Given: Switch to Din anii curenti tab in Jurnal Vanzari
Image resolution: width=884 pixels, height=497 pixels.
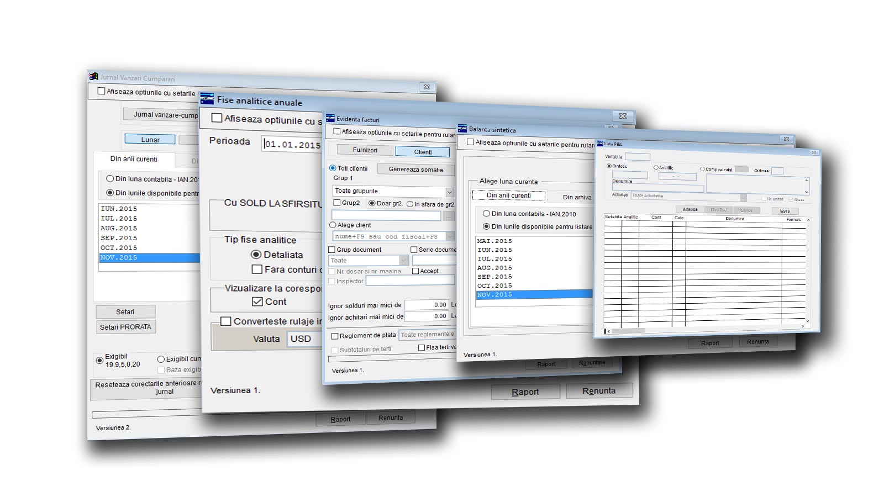Looking at the screenshot, I should coord(134,158).
